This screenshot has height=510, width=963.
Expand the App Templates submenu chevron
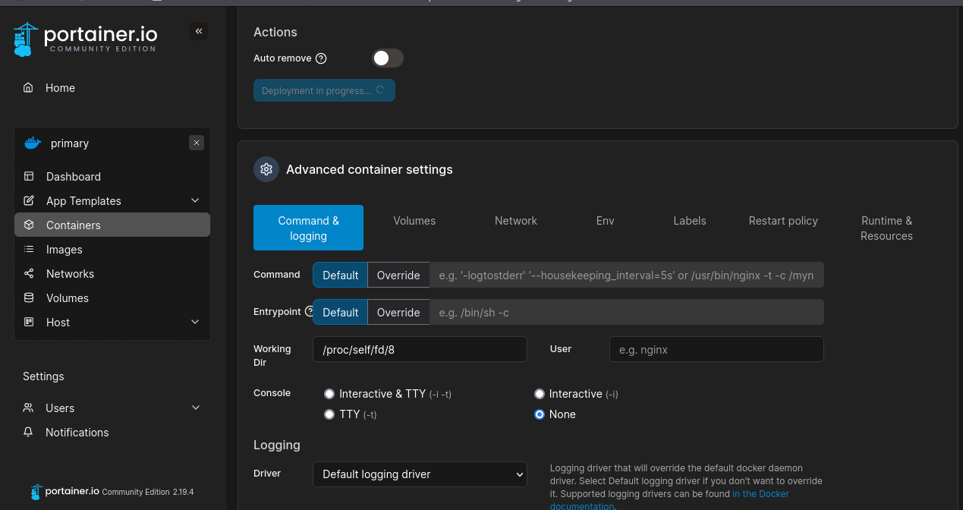[195, 200]
